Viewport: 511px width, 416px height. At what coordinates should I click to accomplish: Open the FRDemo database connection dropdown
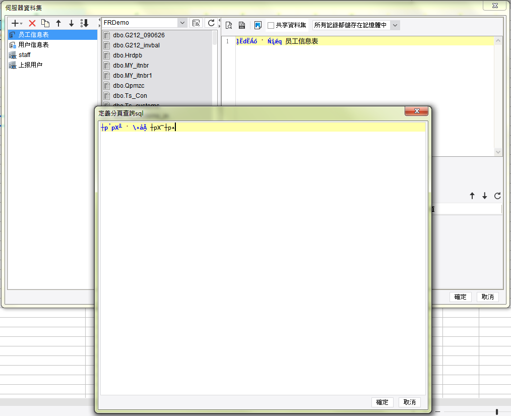point(182,23)
